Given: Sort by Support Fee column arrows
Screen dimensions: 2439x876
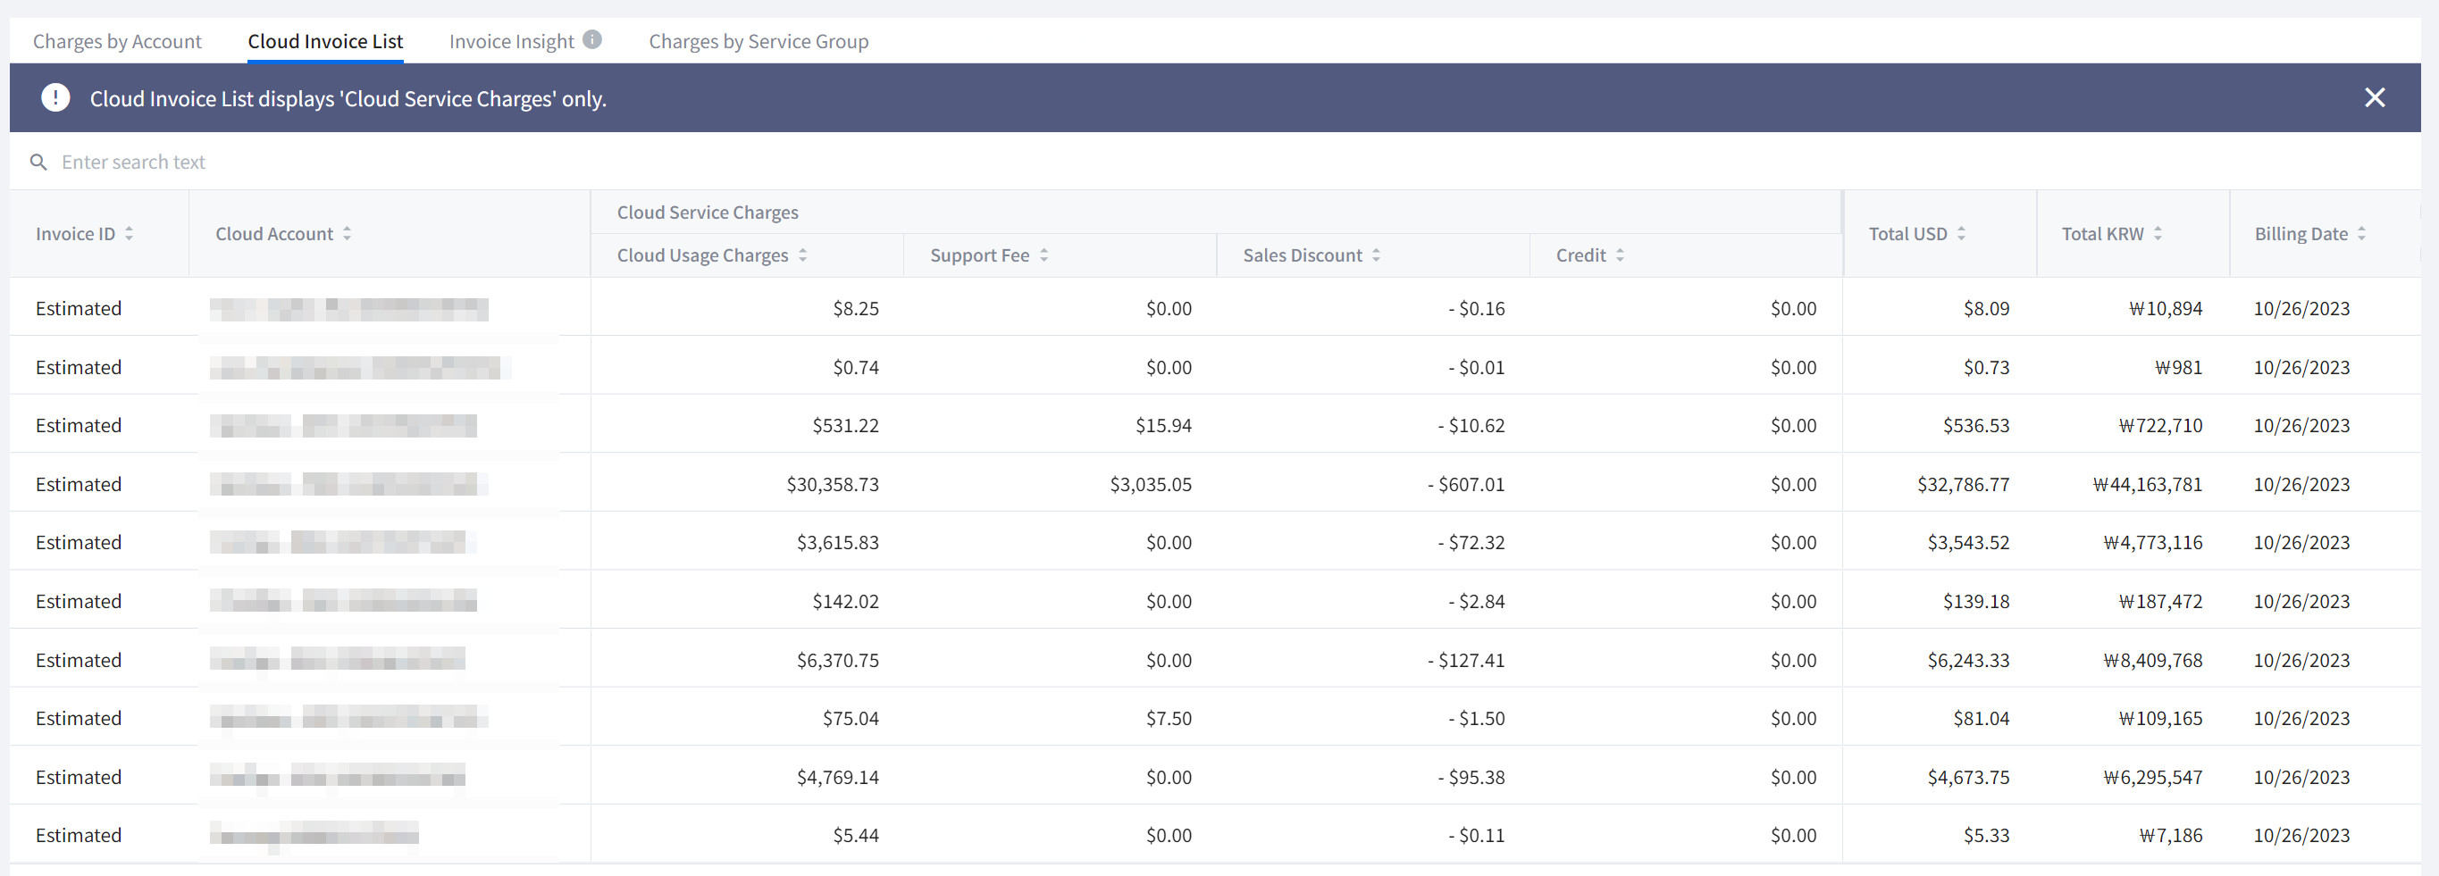Looking at the screenshot, I should tap(1043, 255).
